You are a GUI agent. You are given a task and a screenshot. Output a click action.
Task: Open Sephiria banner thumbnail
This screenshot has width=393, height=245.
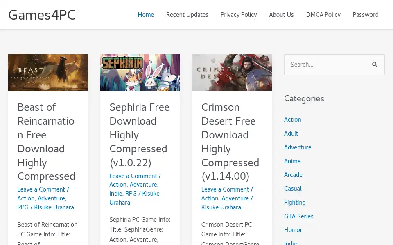[140, 73]
